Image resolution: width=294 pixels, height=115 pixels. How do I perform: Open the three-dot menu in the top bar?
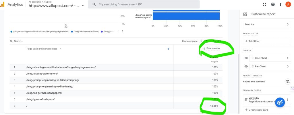281,4
